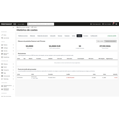Click the PrestaShop logo
Viewport: 119px width, 119px height.
coord(7,24)
